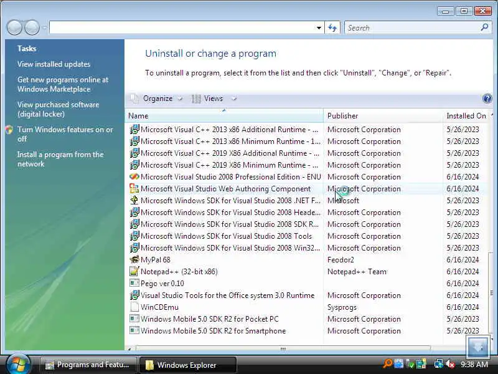Click the Visual Studio 2008 Professional Edition icon
Screen dimensions: 498x374
pos(134,176)
